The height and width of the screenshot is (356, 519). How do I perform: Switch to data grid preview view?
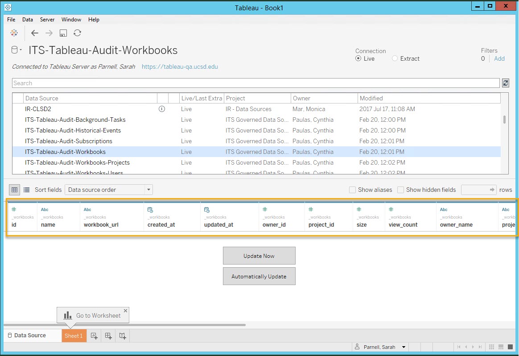[14, 190]
